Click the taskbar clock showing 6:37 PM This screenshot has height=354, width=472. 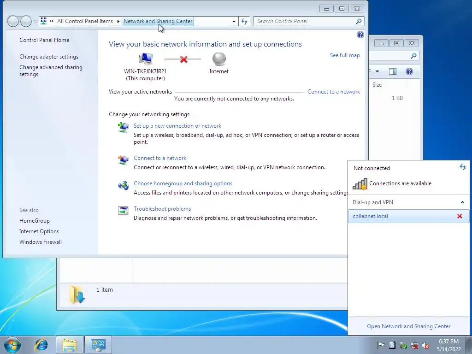click(448, 345)
